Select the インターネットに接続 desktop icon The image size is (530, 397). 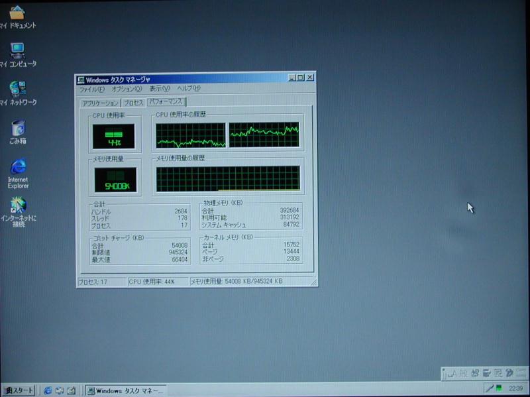(19, 212)
